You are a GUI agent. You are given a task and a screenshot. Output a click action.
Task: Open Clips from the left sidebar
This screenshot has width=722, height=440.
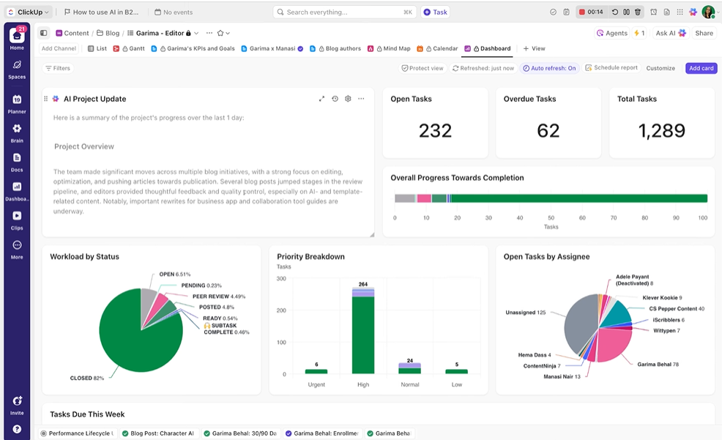(16, 215)
